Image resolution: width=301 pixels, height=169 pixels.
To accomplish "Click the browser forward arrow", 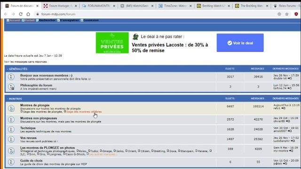I will click(13, 14).
